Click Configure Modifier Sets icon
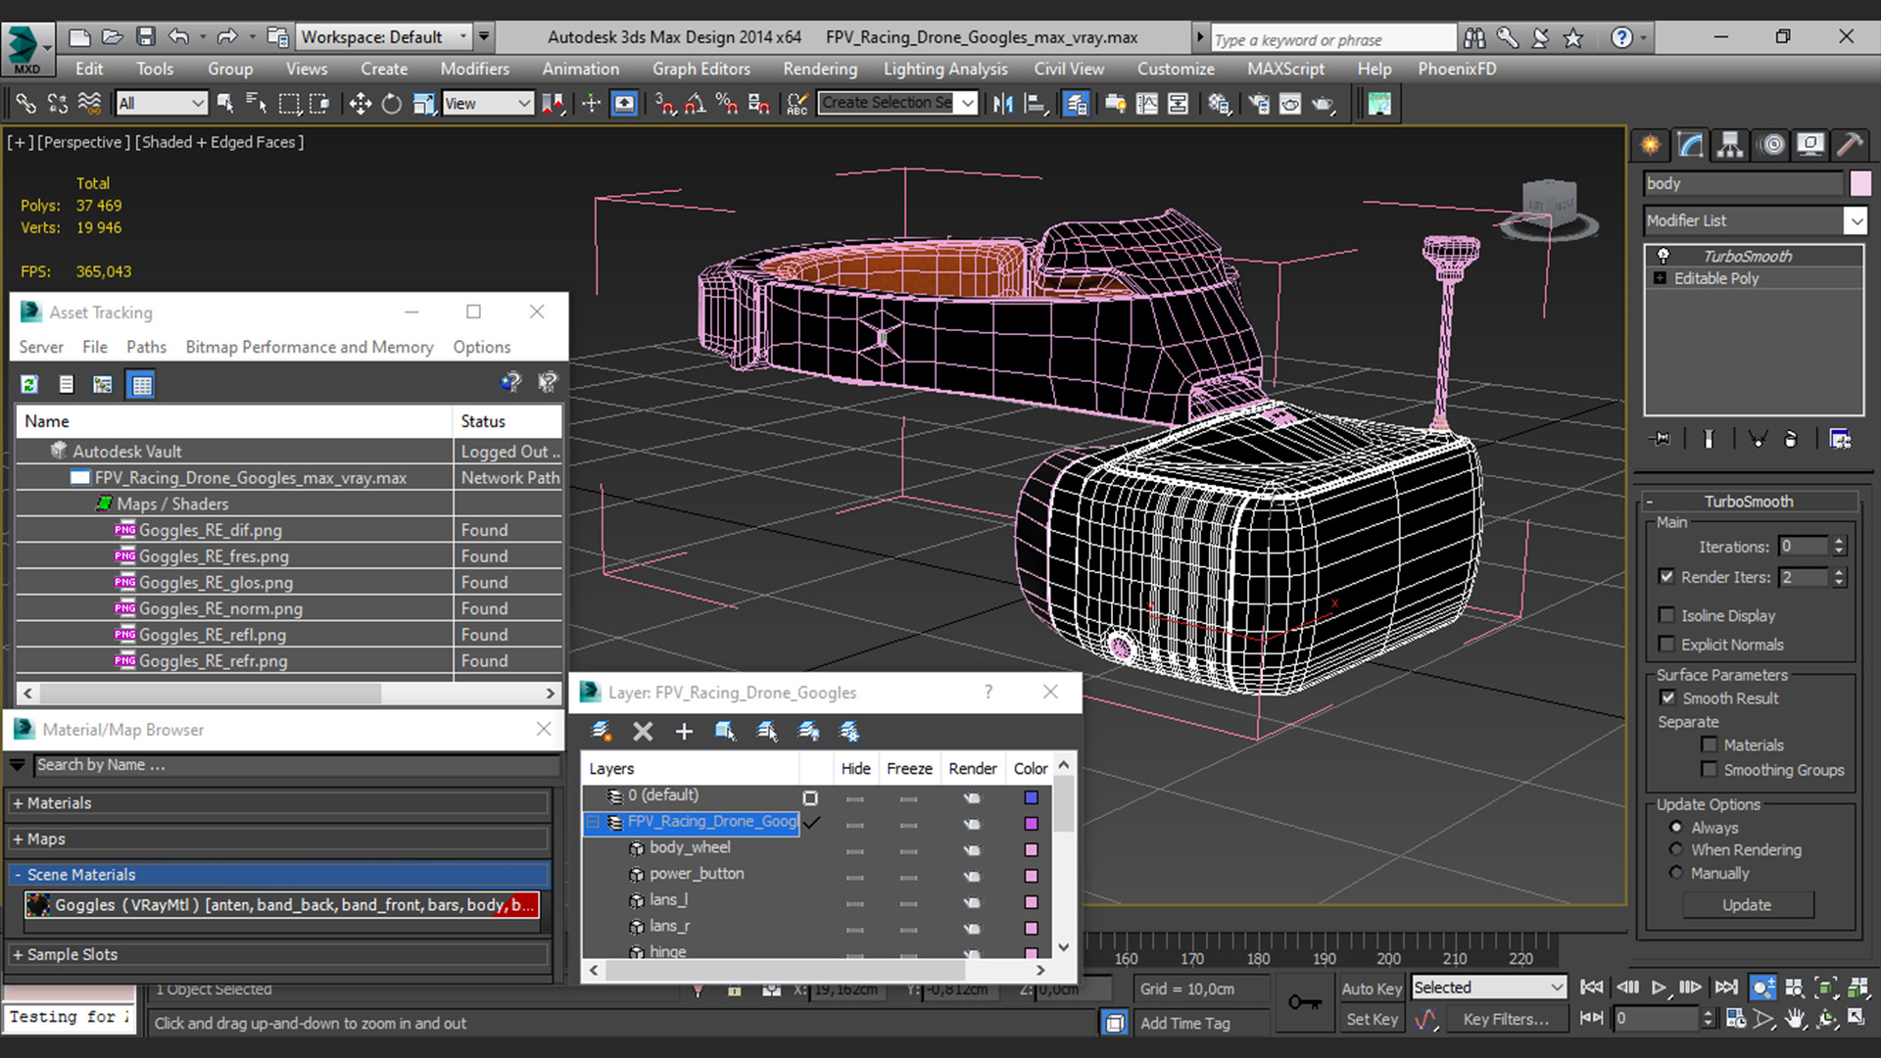The width and height of the screenshot is (1881, 1058). coord(1840,439)
